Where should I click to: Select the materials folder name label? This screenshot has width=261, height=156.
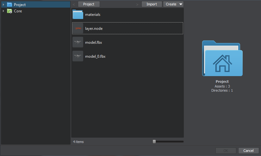pos(93,15)
